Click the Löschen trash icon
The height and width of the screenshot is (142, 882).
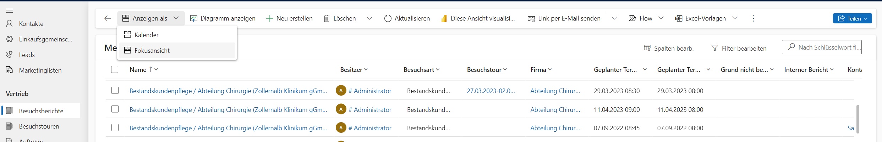(327, 18)
